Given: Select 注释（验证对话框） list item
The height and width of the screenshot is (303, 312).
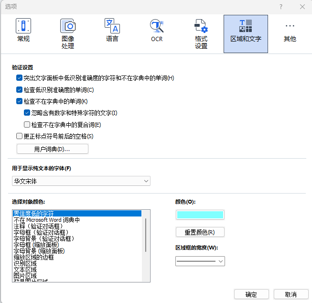Looking at the screenshot, I should (77, 226).
